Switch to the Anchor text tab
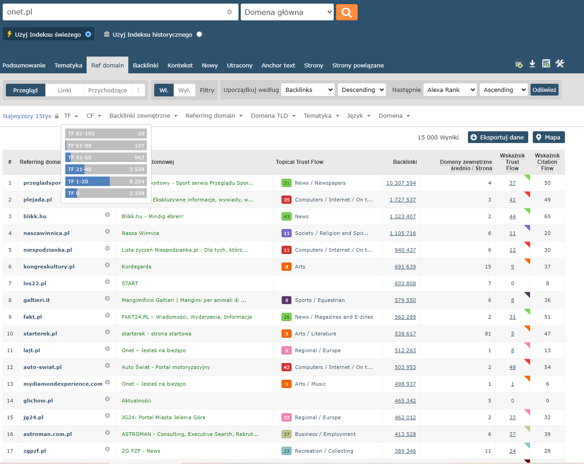 (x=278, y=65)
